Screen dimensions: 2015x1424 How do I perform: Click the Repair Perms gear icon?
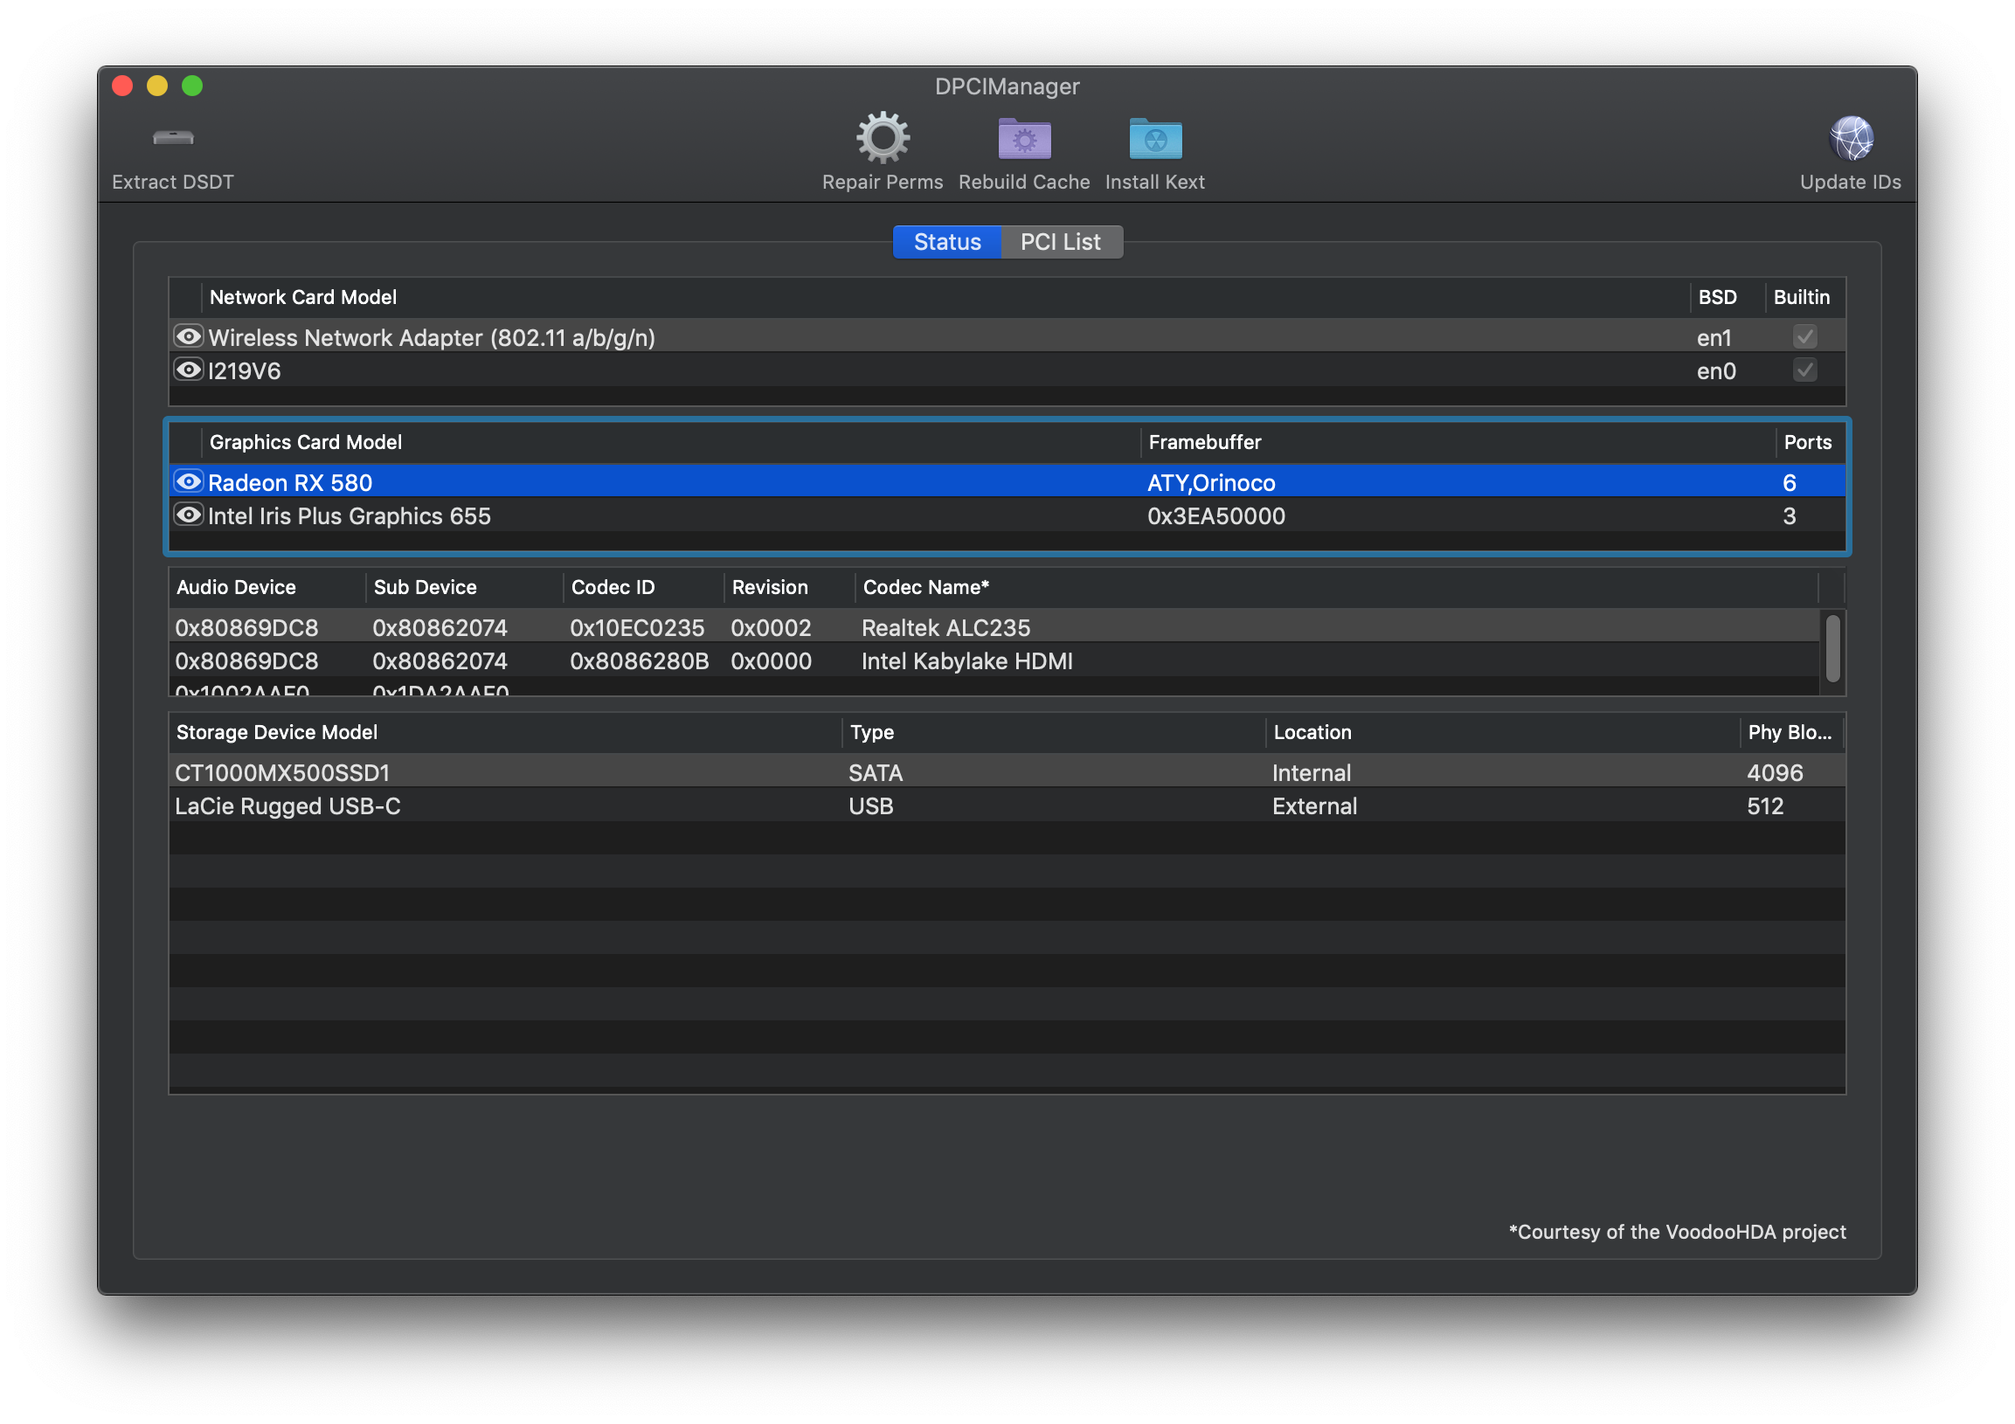click(x=882, y=138)
